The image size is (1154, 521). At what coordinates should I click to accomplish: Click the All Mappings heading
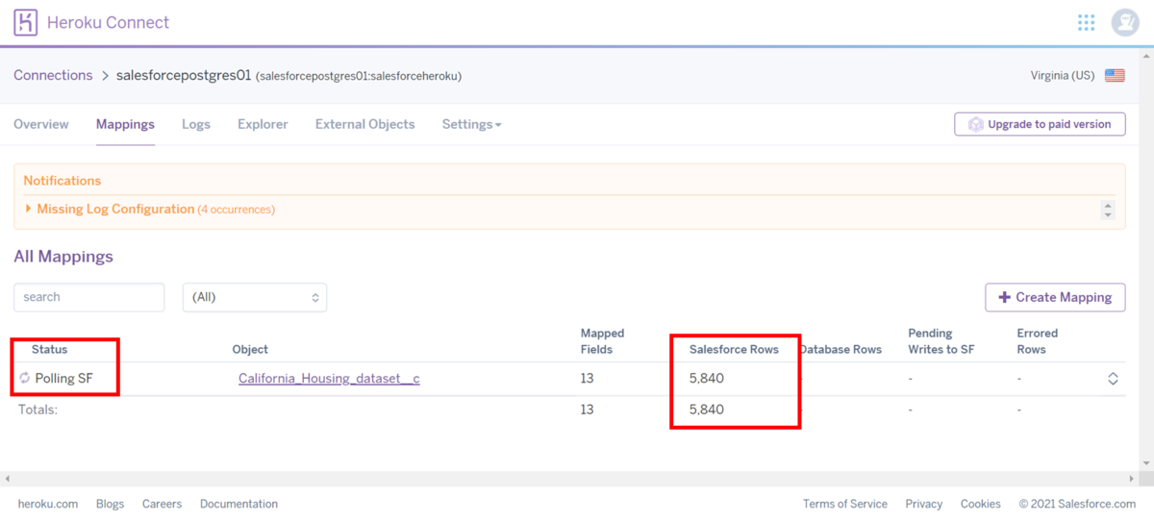click(63, 257)
